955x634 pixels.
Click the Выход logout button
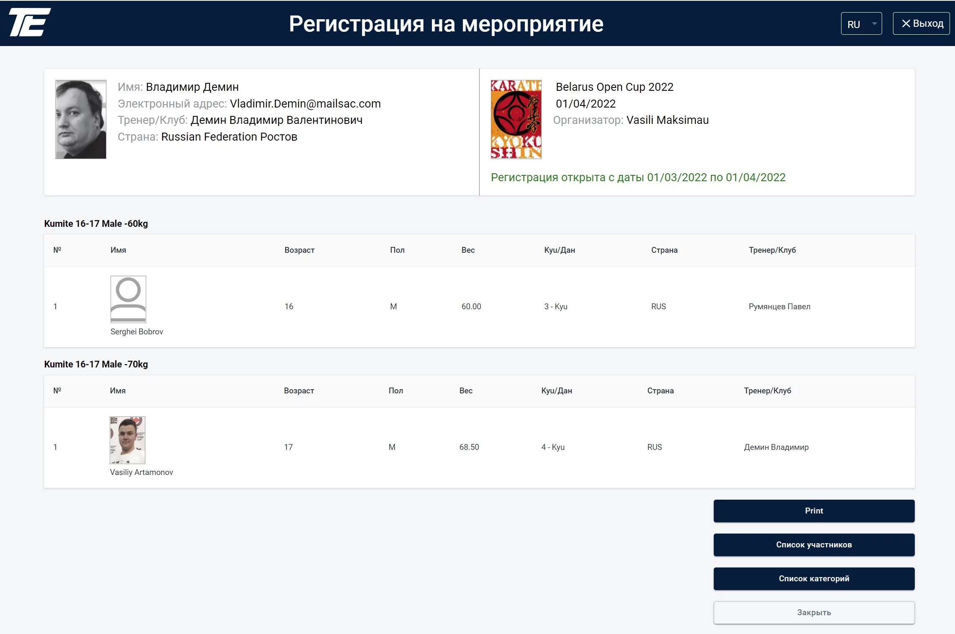tap(921, 23)
